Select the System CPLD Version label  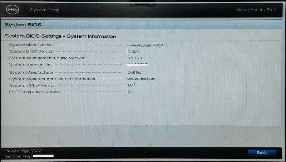pyautogui.click(x=33, y=85)
